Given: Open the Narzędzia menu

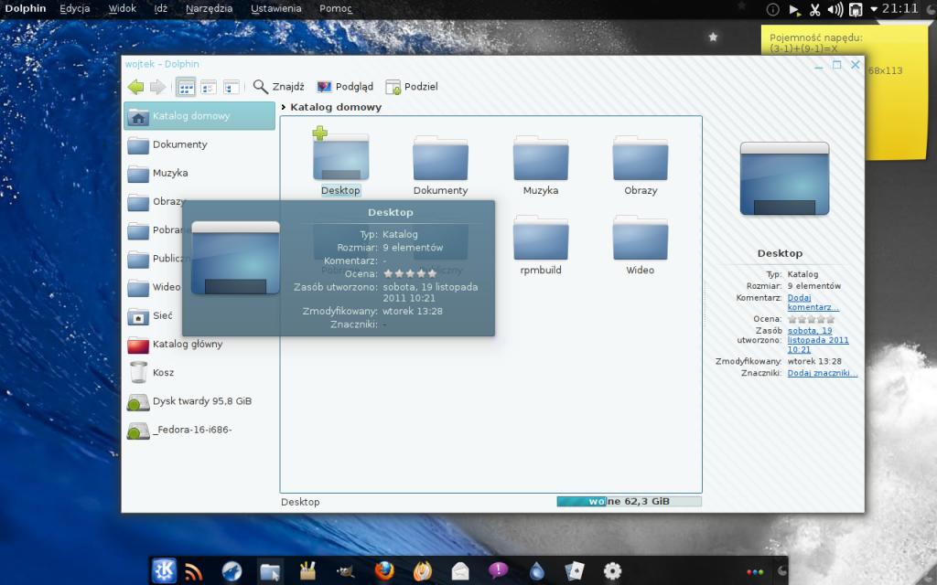Looking at the screenshot, I should tap(210, 8).
